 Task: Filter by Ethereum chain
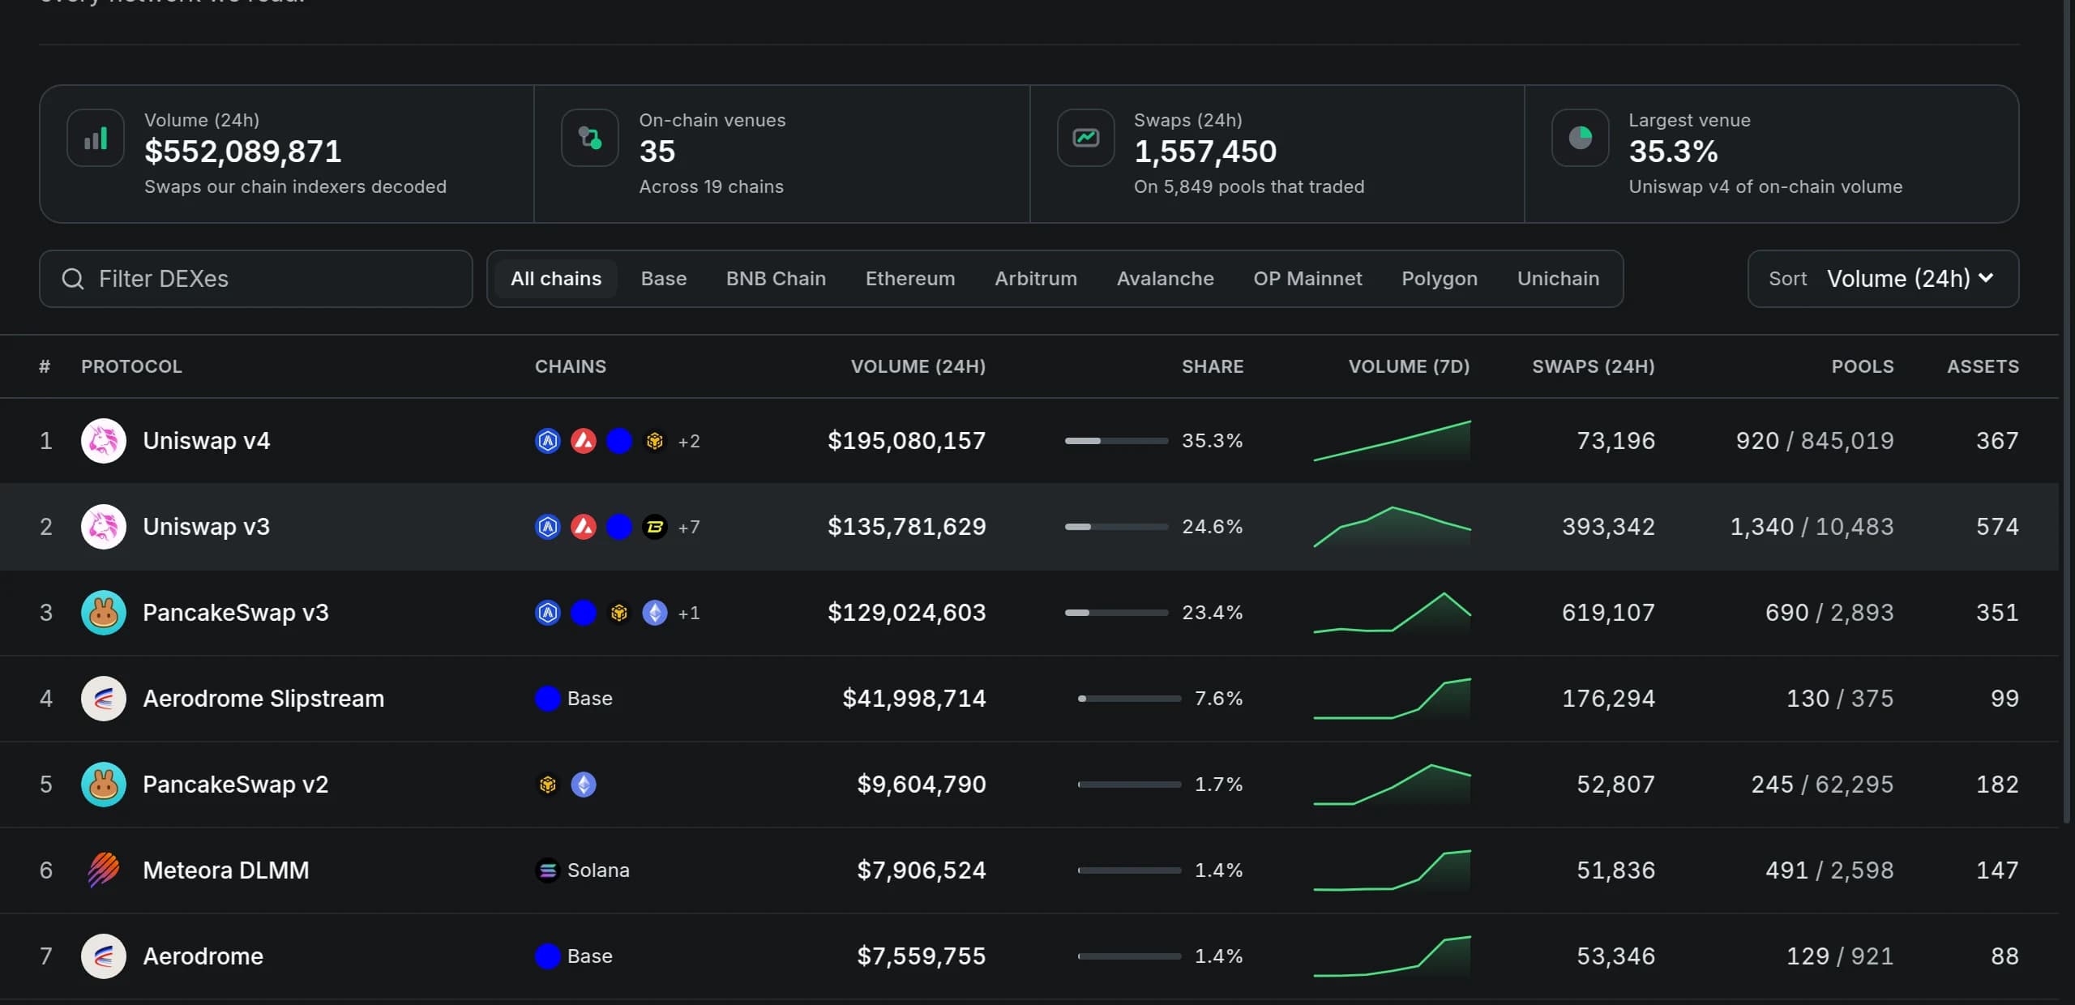(x=910, y=279)
